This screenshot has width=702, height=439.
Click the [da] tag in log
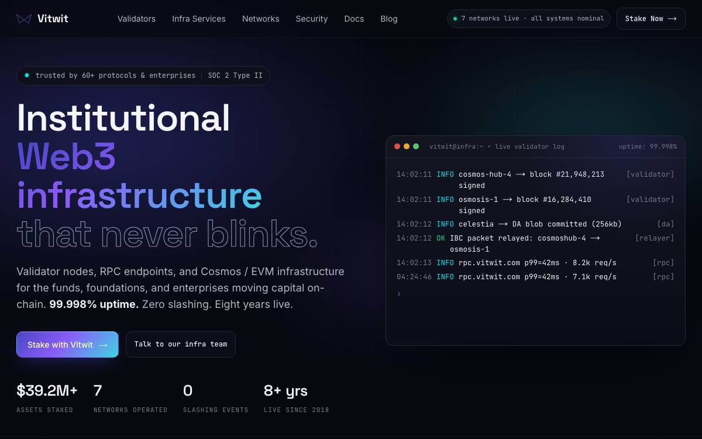click(666, 224)
